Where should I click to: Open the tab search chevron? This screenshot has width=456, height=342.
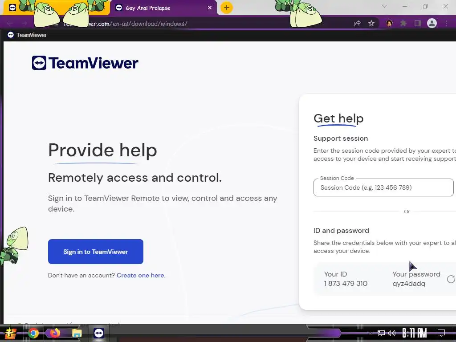(384, 6)
